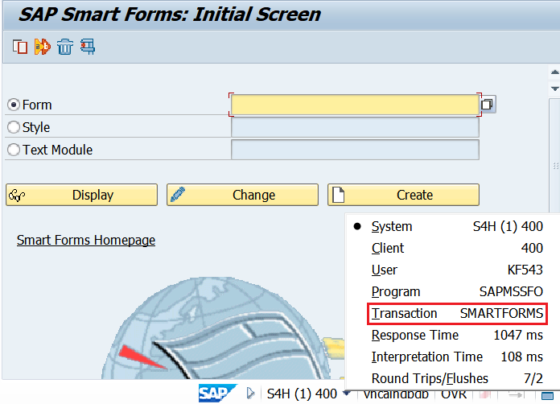Open value help beside the Form field
Screen dimensions: 560x404
[488, 105]
